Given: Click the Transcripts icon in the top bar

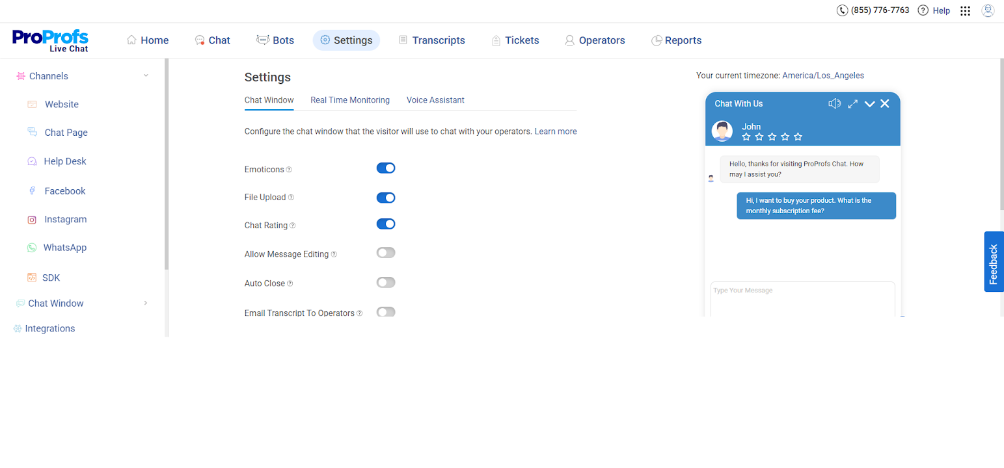Looking at the screenshot, I should point(403,40).
